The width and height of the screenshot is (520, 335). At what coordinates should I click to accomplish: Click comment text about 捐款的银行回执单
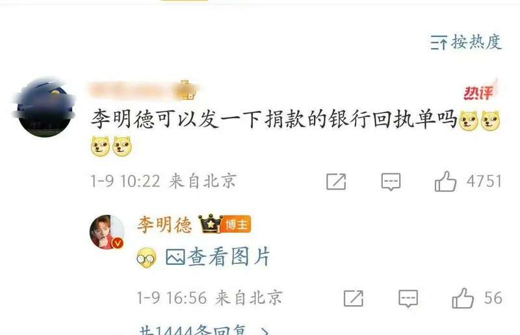pyautogui.click(x=274, y=119)
